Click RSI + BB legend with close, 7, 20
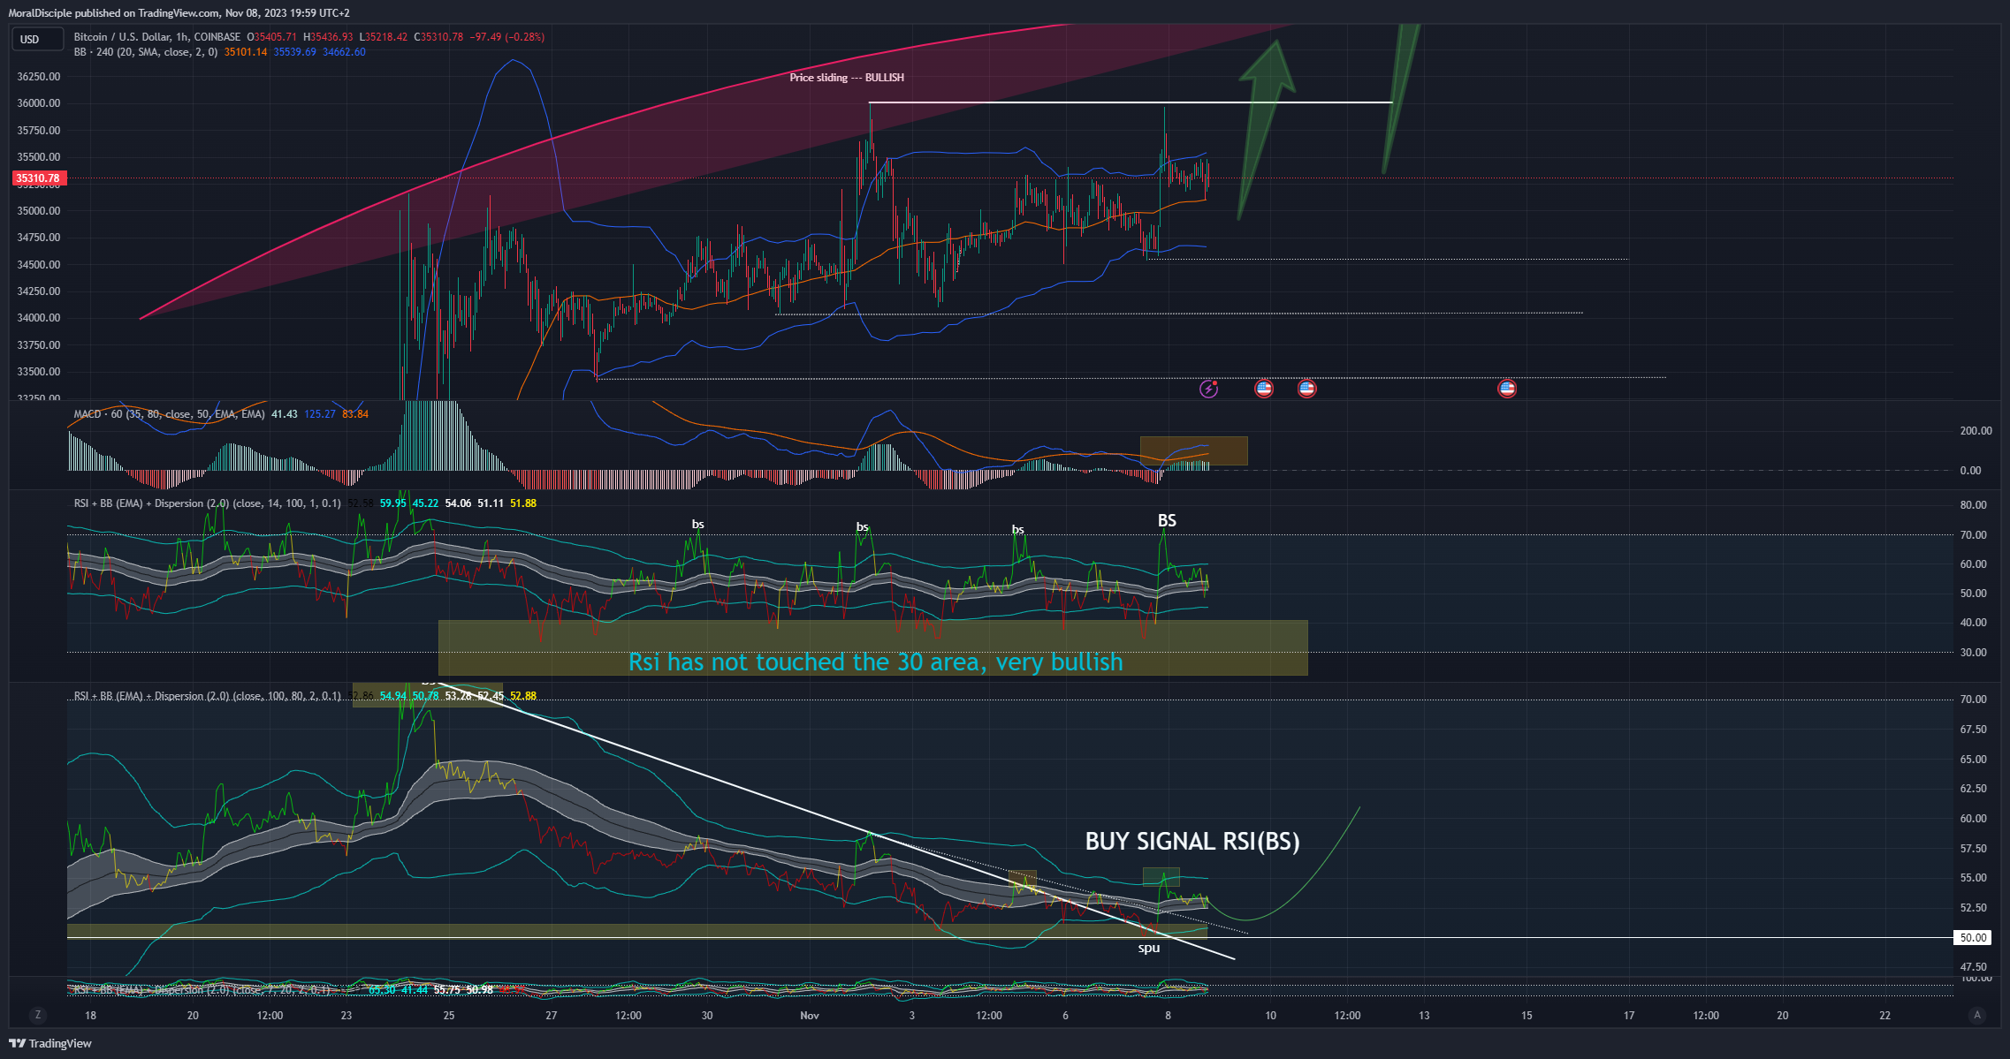Screen dimensions: 2010x1059 pos(202,989)
